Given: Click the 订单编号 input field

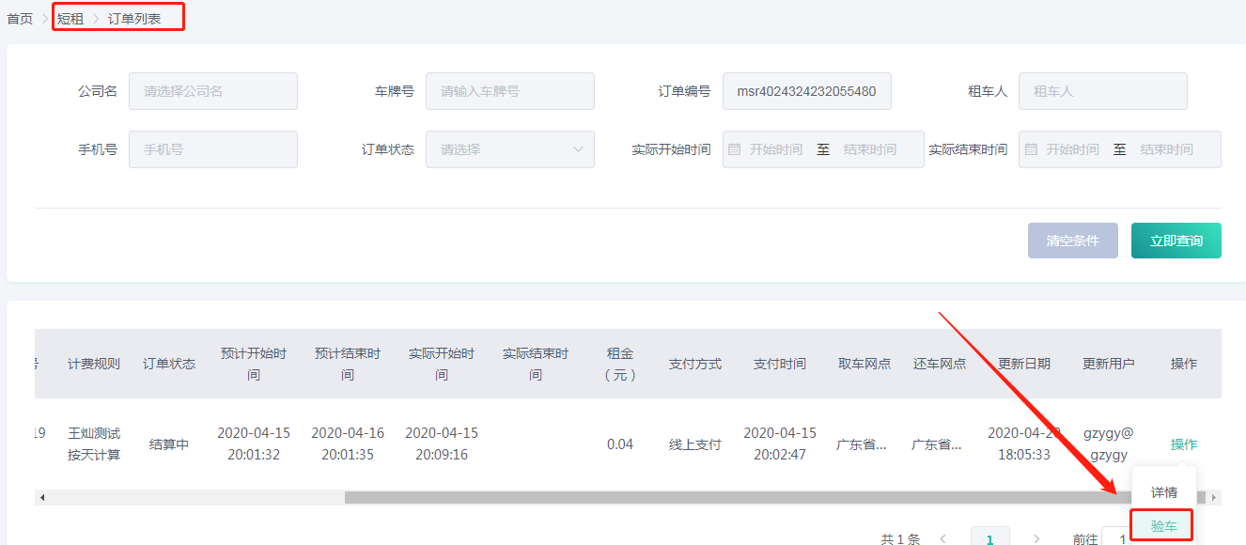Looking at the screenshot, I should click(806, 91).
